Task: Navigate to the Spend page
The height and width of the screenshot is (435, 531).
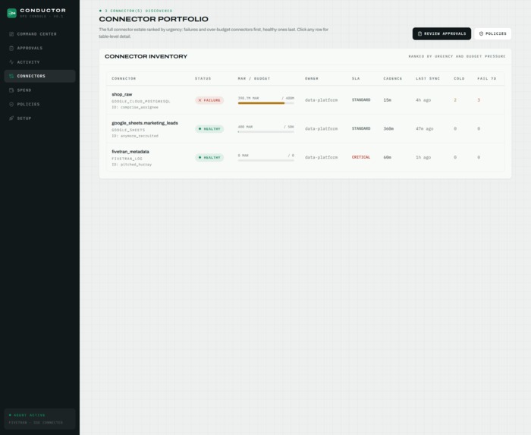Action: tap(39, 90)
